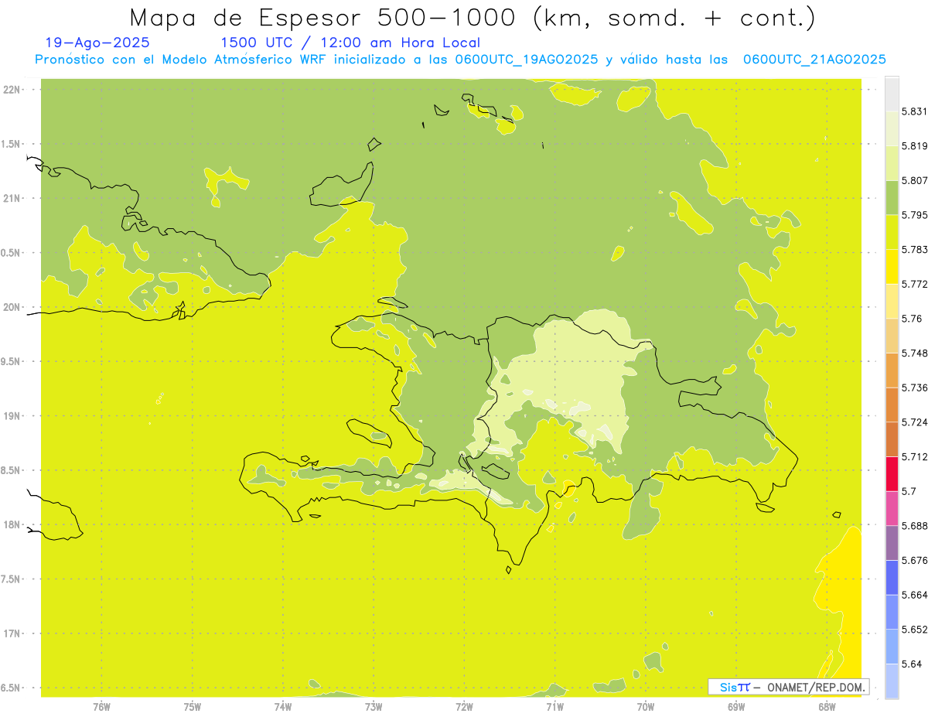The image size is (928, 717).
Task: Click the 5.664 colorbar value
Action: coord(916,595)
